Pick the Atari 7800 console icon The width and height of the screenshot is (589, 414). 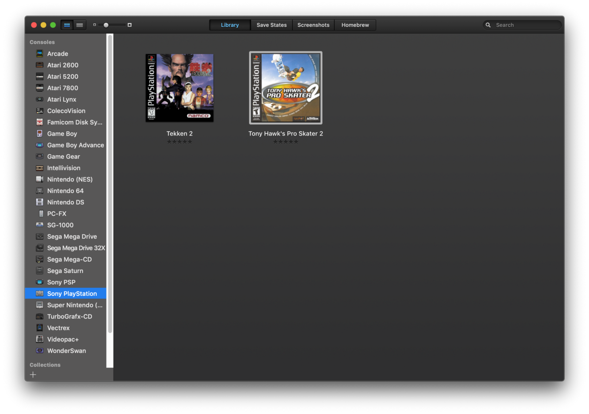coord(40,88)
